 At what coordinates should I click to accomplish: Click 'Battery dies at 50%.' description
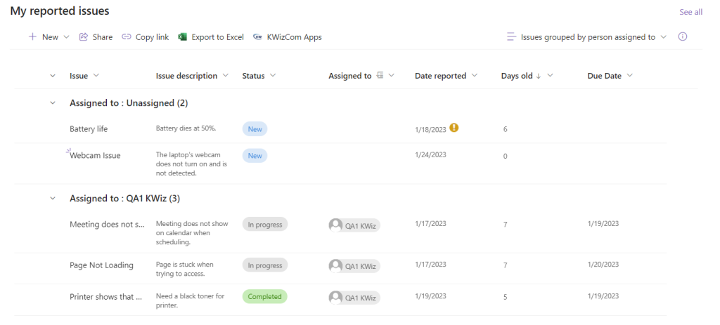pyautogui.click(x=186, y=128)
